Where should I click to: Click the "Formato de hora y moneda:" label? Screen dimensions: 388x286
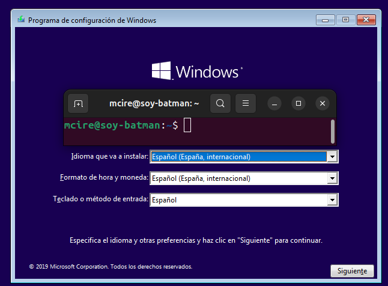(104, 177)
